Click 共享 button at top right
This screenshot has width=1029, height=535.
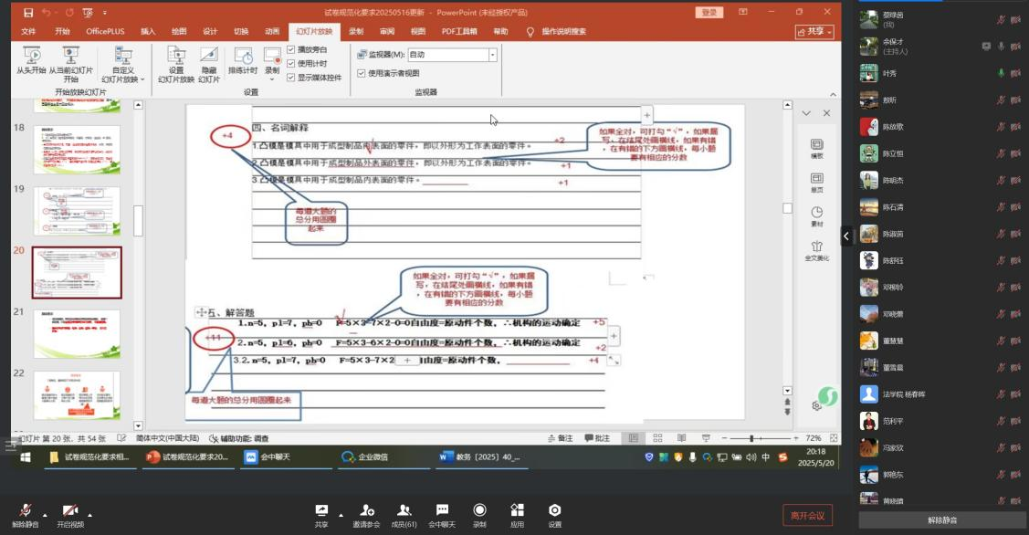tap(814, 31)
